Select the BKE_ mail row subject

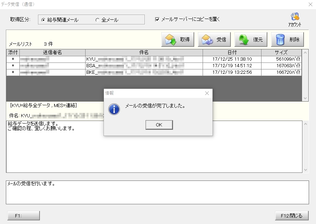pyautogui.click(x=144, y=72)
